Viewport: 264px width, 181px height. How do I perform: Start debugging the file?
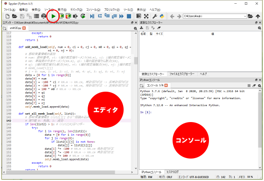92,16
